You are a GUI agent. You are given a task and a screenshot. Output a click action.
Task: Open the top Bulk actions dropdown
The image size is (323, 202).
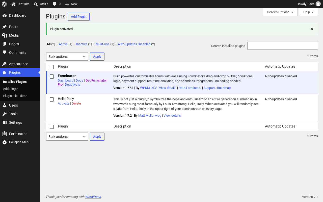point(67,57)
